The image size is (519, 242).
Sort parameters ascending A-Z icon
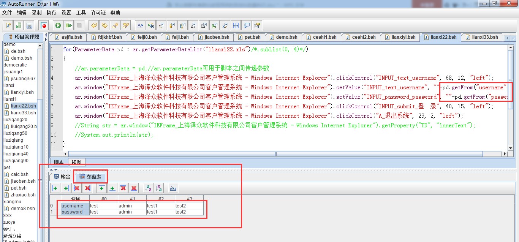(x=148, y=188)
